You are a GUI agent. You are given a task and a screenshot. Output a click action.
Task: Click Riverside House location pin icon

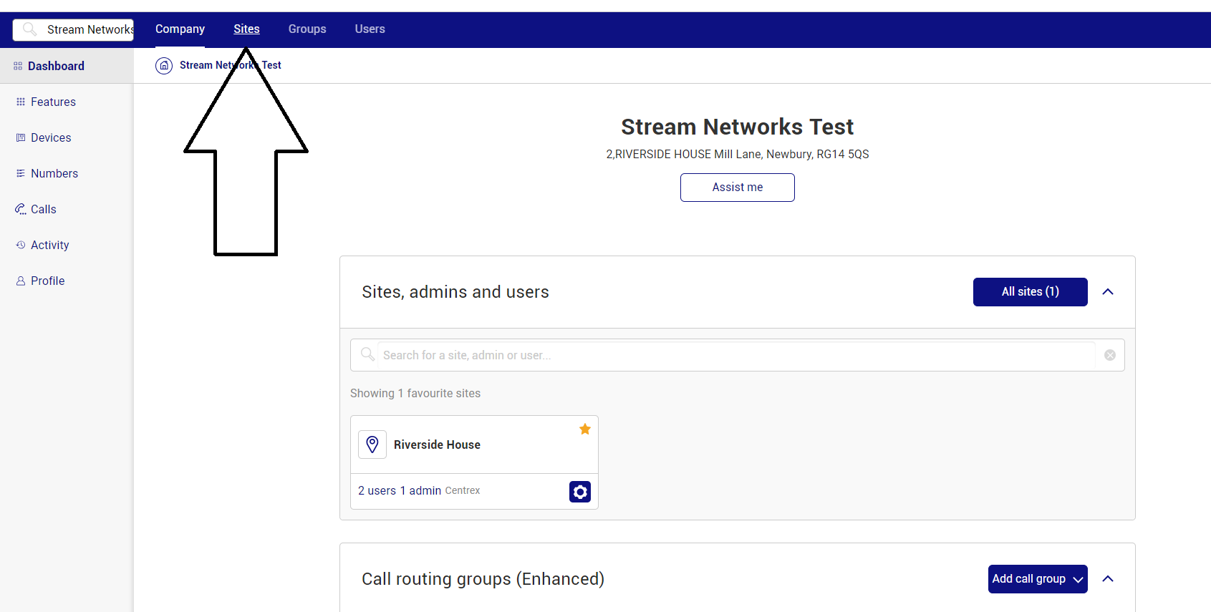pyautogui.click(x=372, y=445)
